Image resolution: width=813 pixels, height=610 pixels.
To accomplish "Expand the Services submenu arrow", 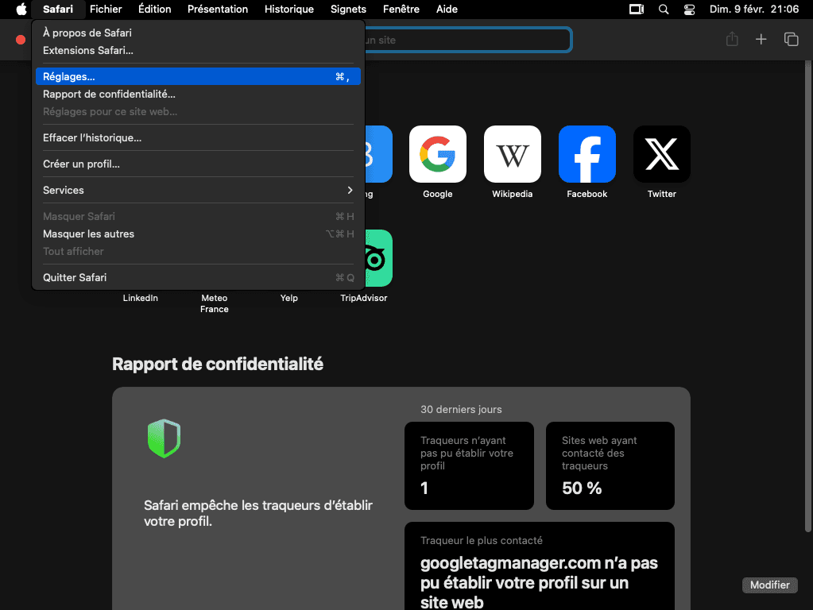I will point(350,190).
